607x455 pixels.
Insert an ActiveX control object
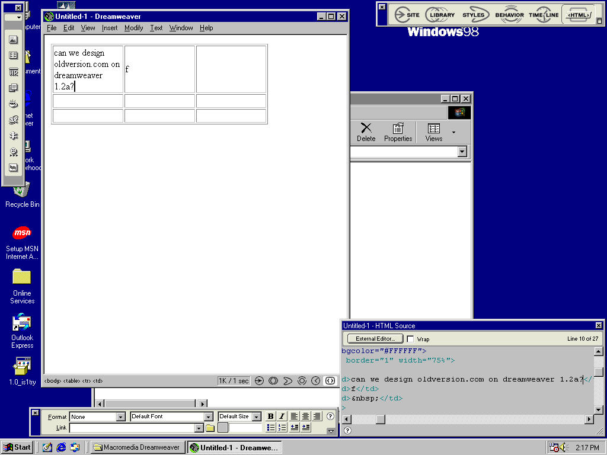click(13, 120)
